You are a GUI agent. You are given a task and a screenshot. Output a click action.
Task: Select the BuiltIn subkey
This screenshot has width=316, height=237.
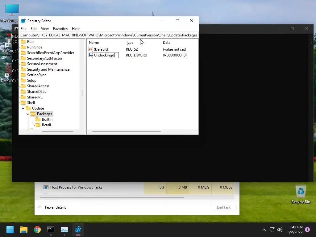[47, 119]
